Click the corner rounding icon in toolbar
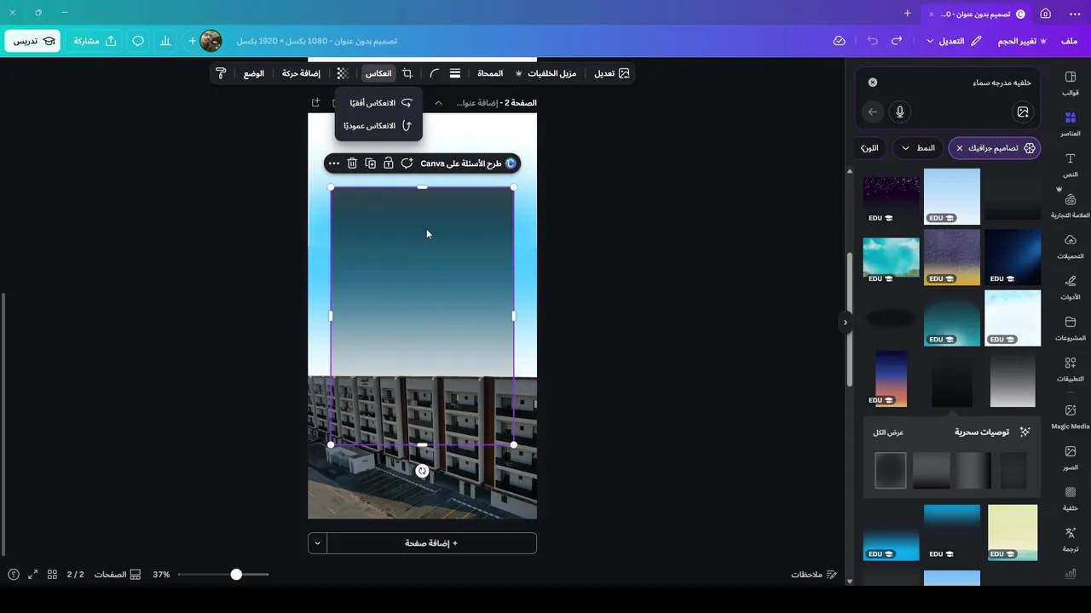The image size is (1091, 613). click(434, 73)
